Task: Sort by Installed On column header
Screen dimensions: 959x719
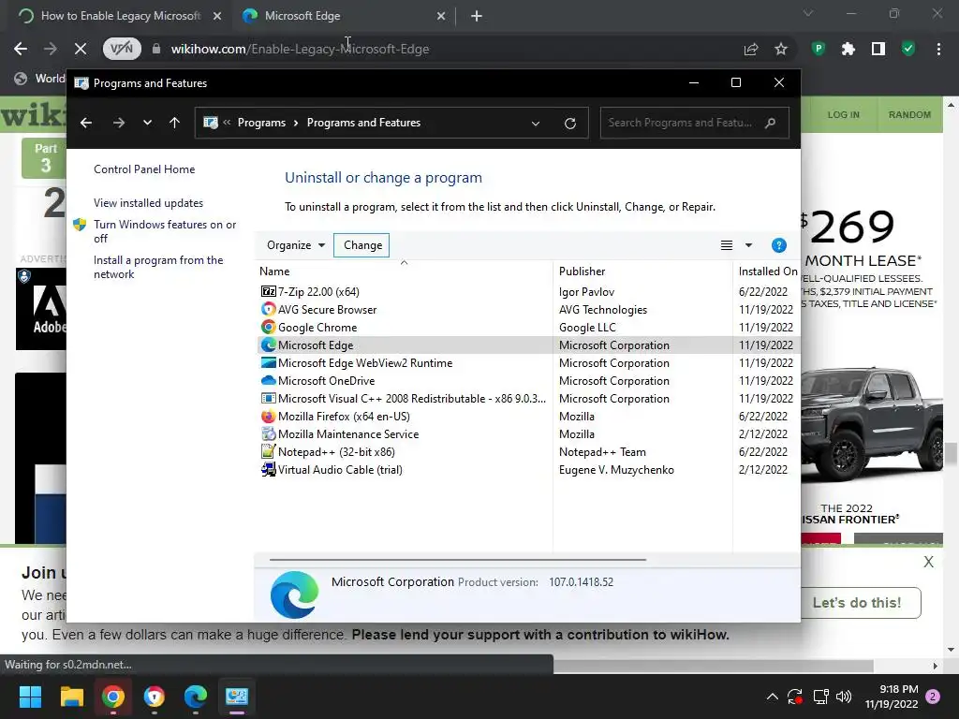Action: tap(766, 271)
